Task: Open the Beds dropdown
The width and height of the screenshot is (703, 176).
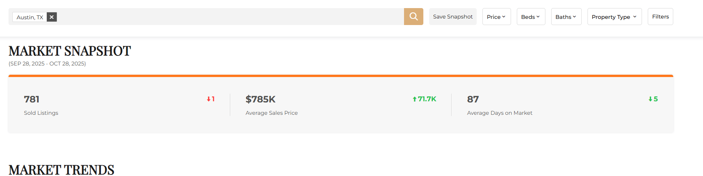Action: pos(531,17)
